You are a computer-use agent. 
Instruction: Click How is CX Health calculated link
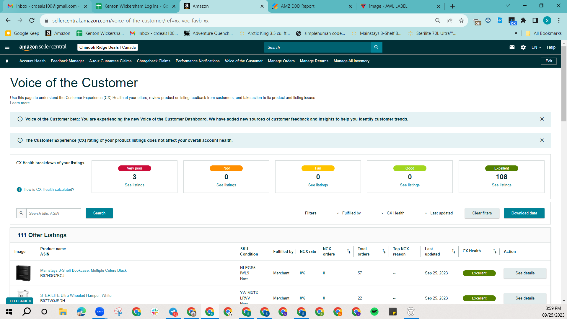[49, 190]
